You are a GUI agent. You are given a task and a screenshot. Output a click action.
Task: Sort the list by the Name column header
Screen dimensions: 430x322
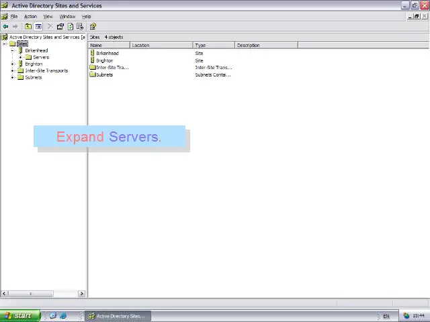coord(109,45)
